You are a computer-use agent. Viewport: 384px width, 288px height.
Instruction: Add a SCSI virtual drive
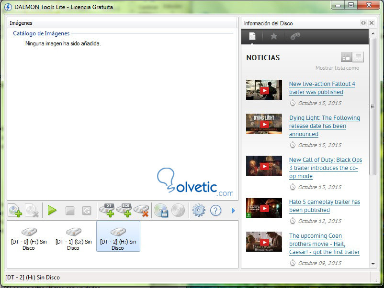[124, 210]
